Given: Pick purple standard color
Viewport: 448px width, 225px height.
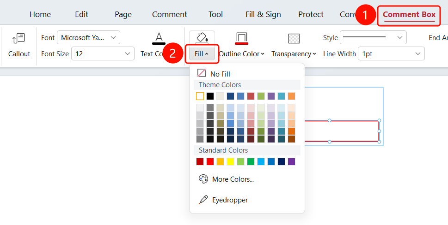Looking at the screenshot, I should (x=291, y=162).
